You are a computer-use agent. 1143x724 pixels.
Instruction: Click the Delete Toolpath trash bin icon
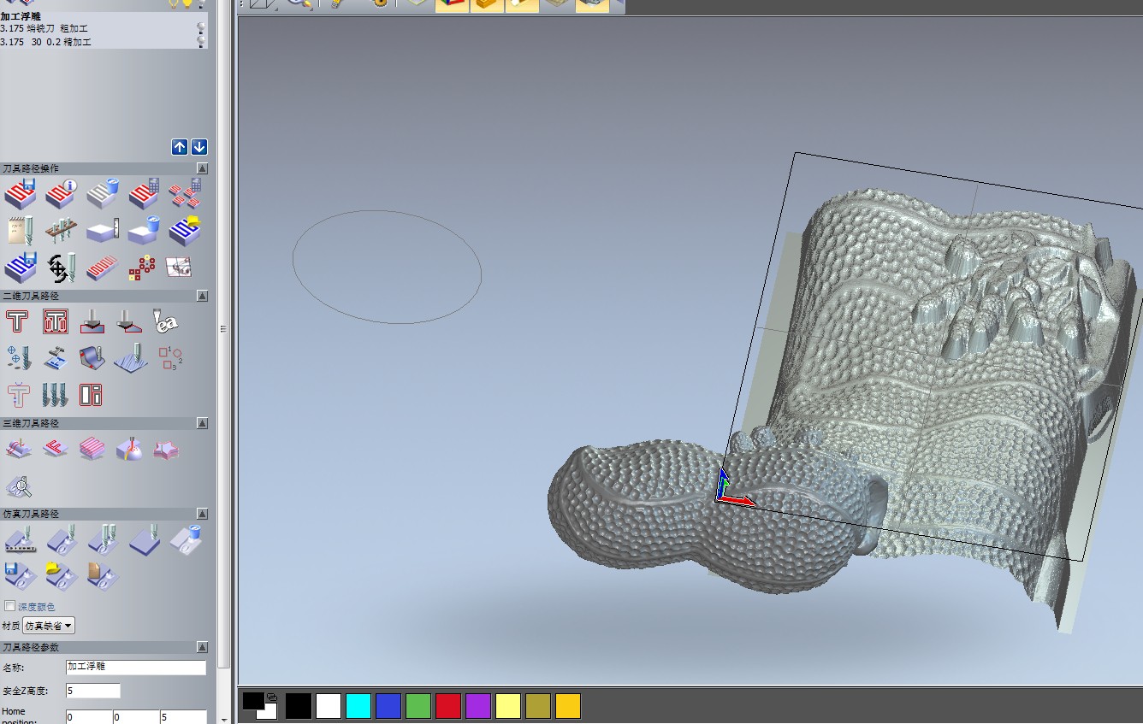point(102,195)
